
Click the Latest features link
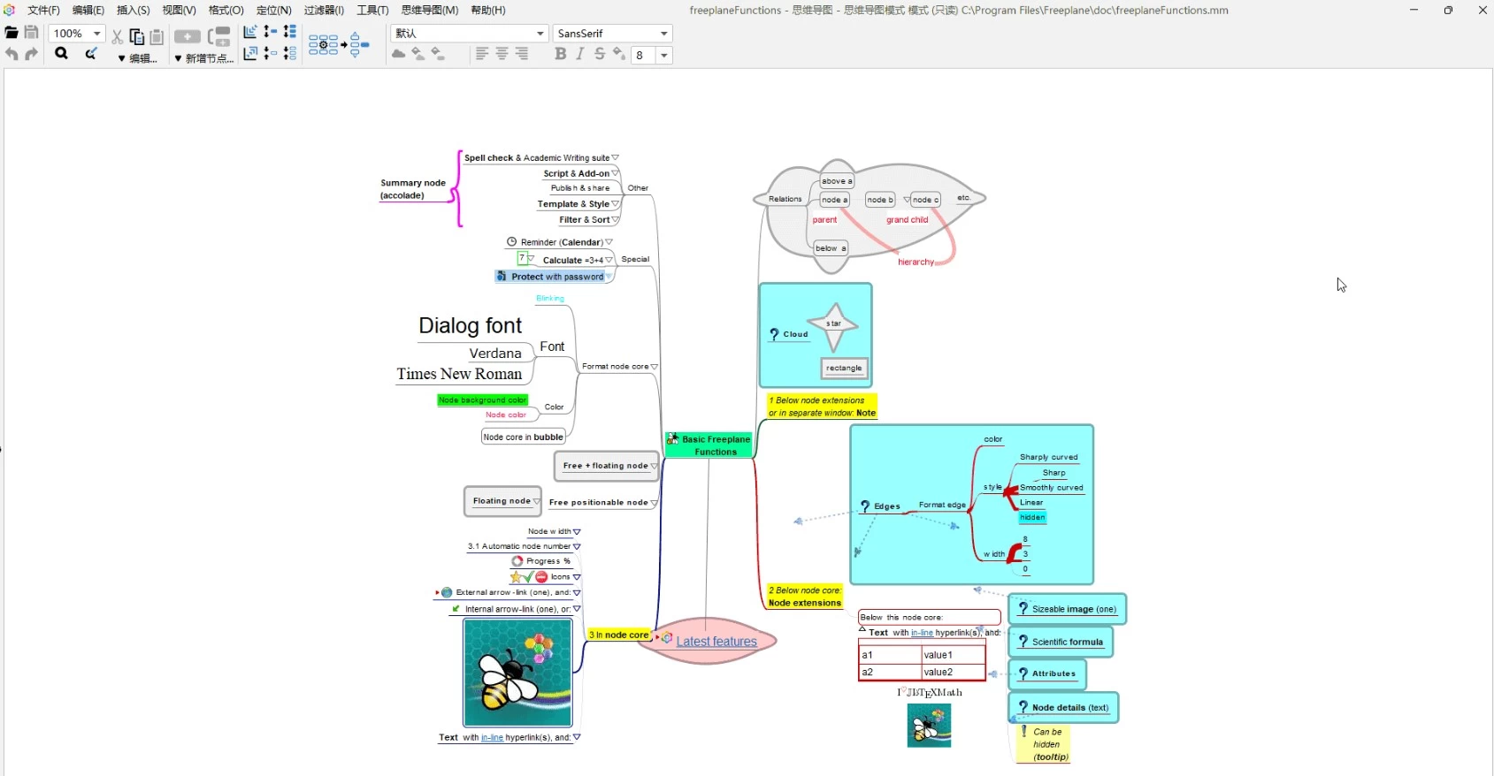pos(716,642)
